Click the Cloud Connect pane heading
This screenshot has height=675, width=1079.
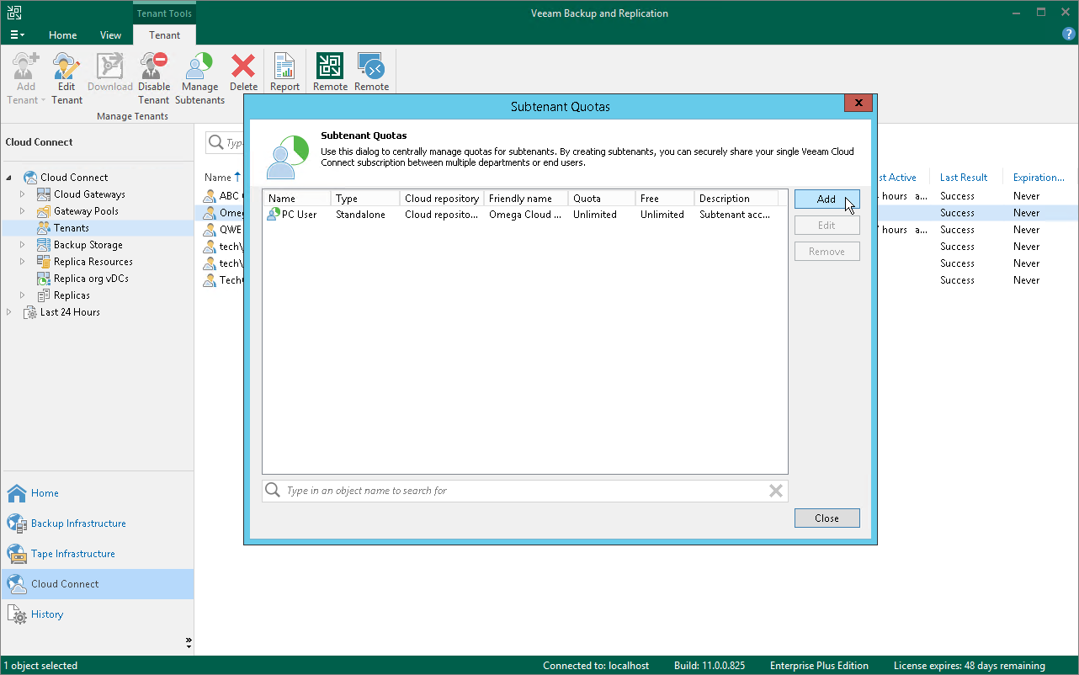click(39, 142)
